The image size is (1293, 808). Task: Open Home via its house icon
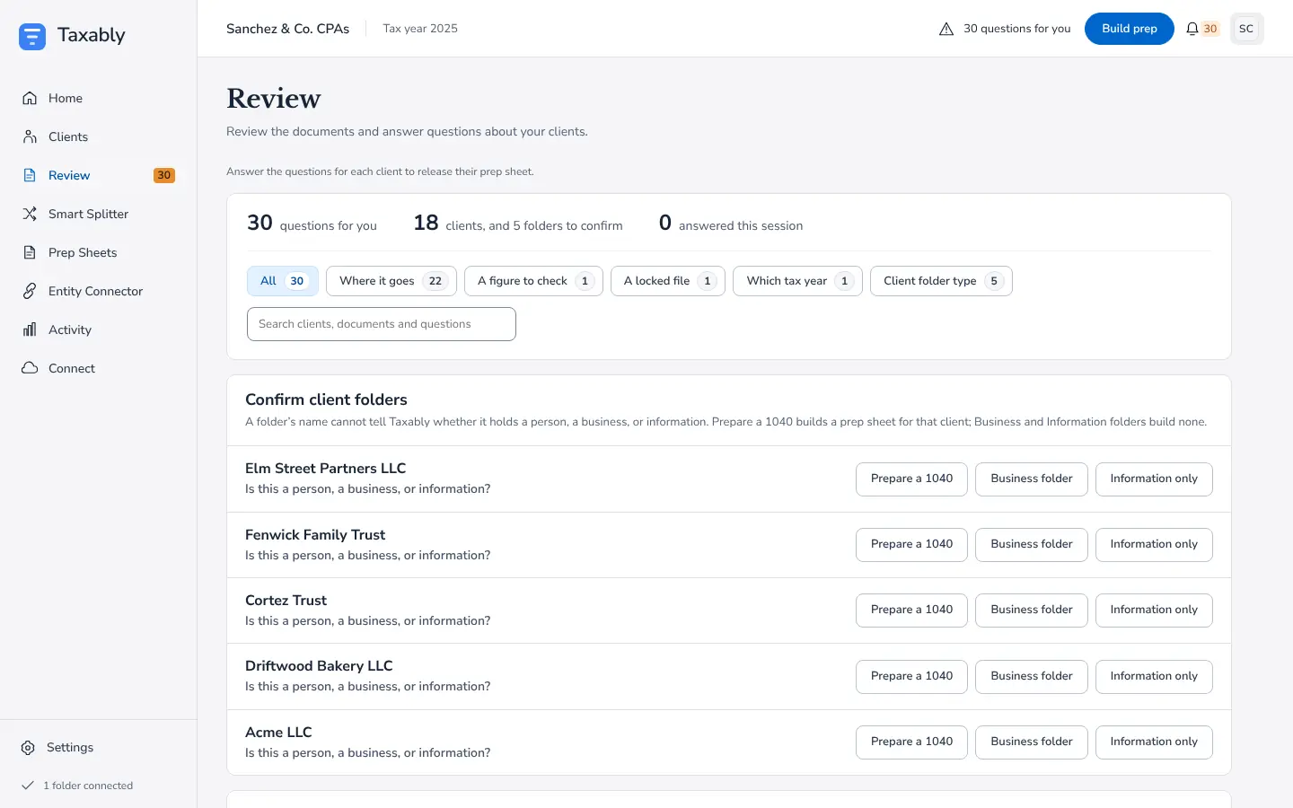[x=30, y=98]
